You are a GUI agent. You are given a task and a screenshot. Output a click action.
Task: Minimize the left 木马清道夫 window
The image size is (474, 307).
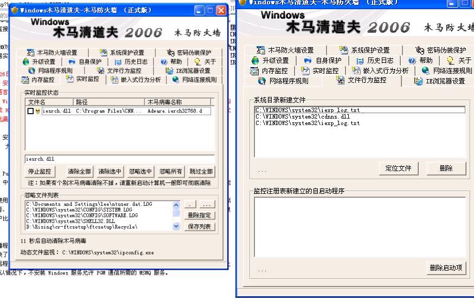[198, 11]
